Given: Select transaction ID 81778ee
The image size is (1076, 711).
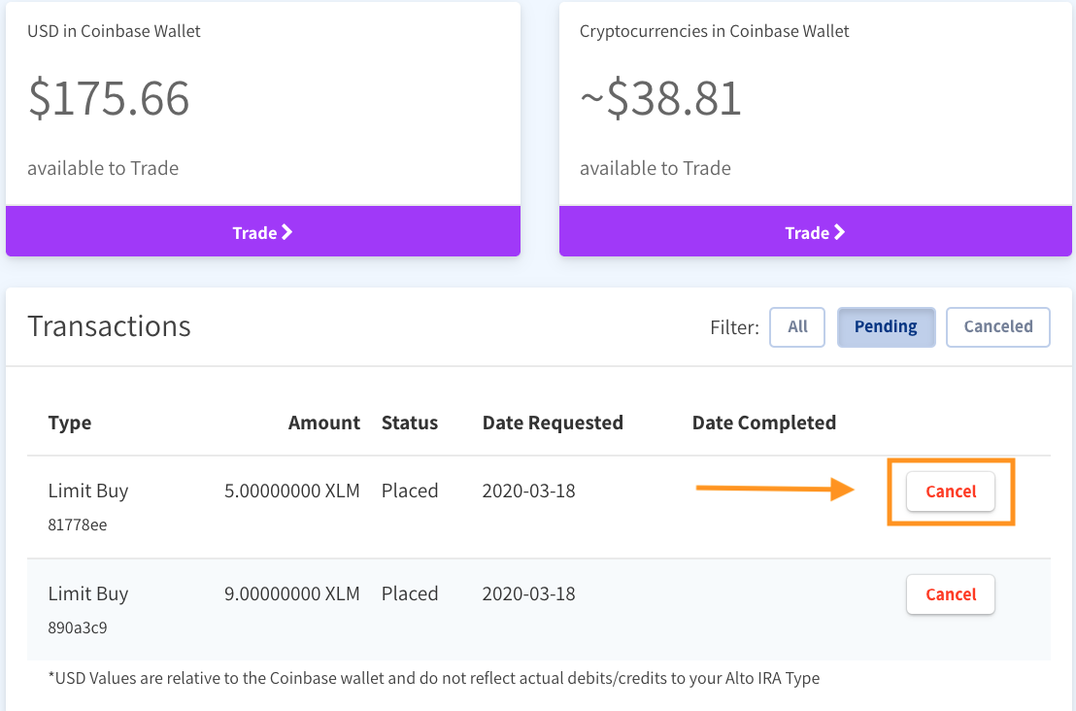Looking at the screenshot, I should pyautogui.click(x=78, y=525).
